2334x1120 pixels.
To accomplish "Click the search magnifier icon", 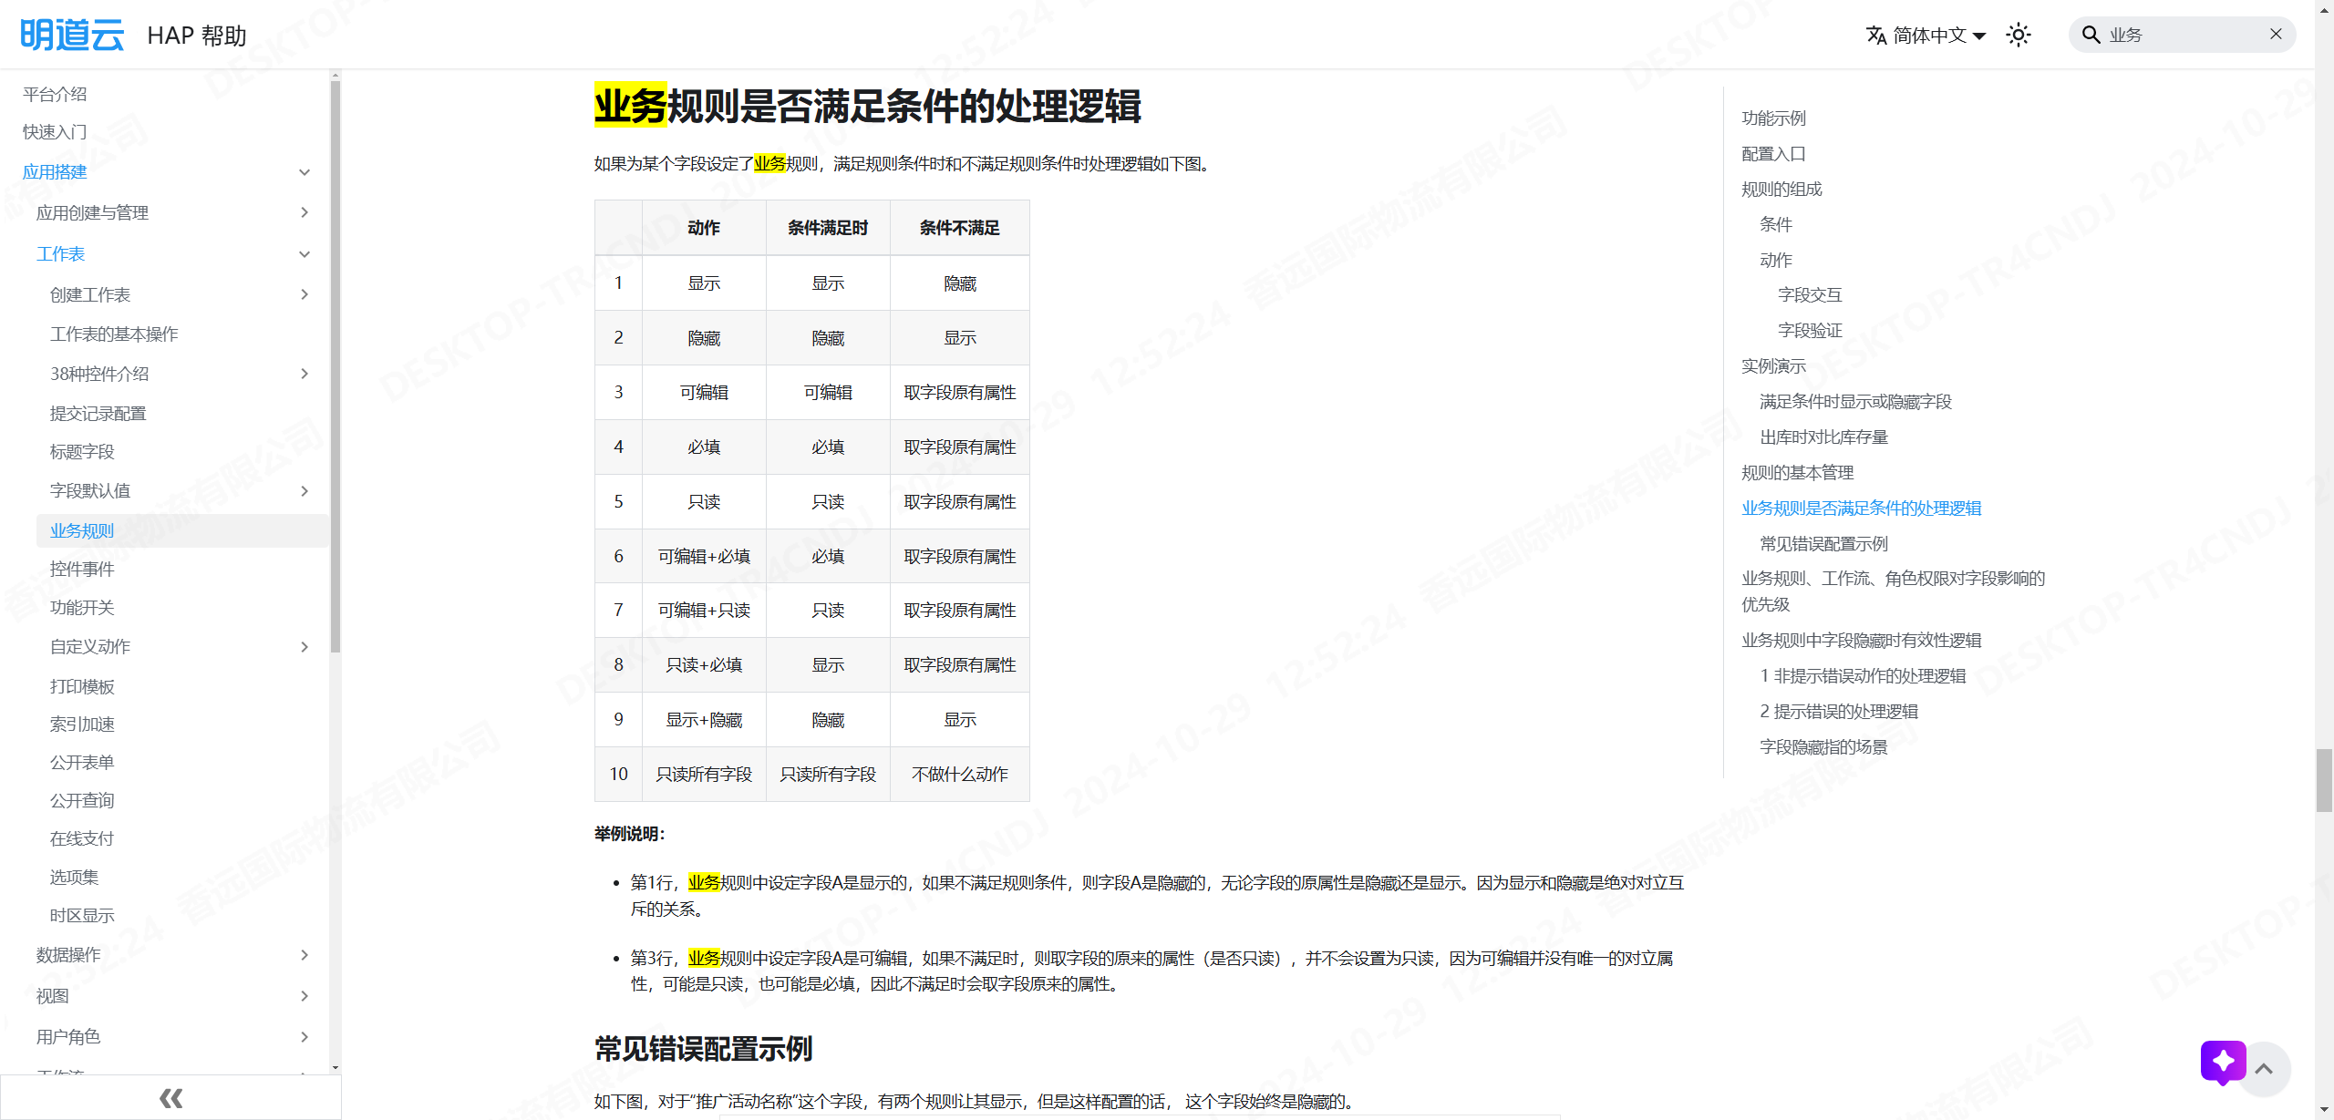I will point(2091,35).
